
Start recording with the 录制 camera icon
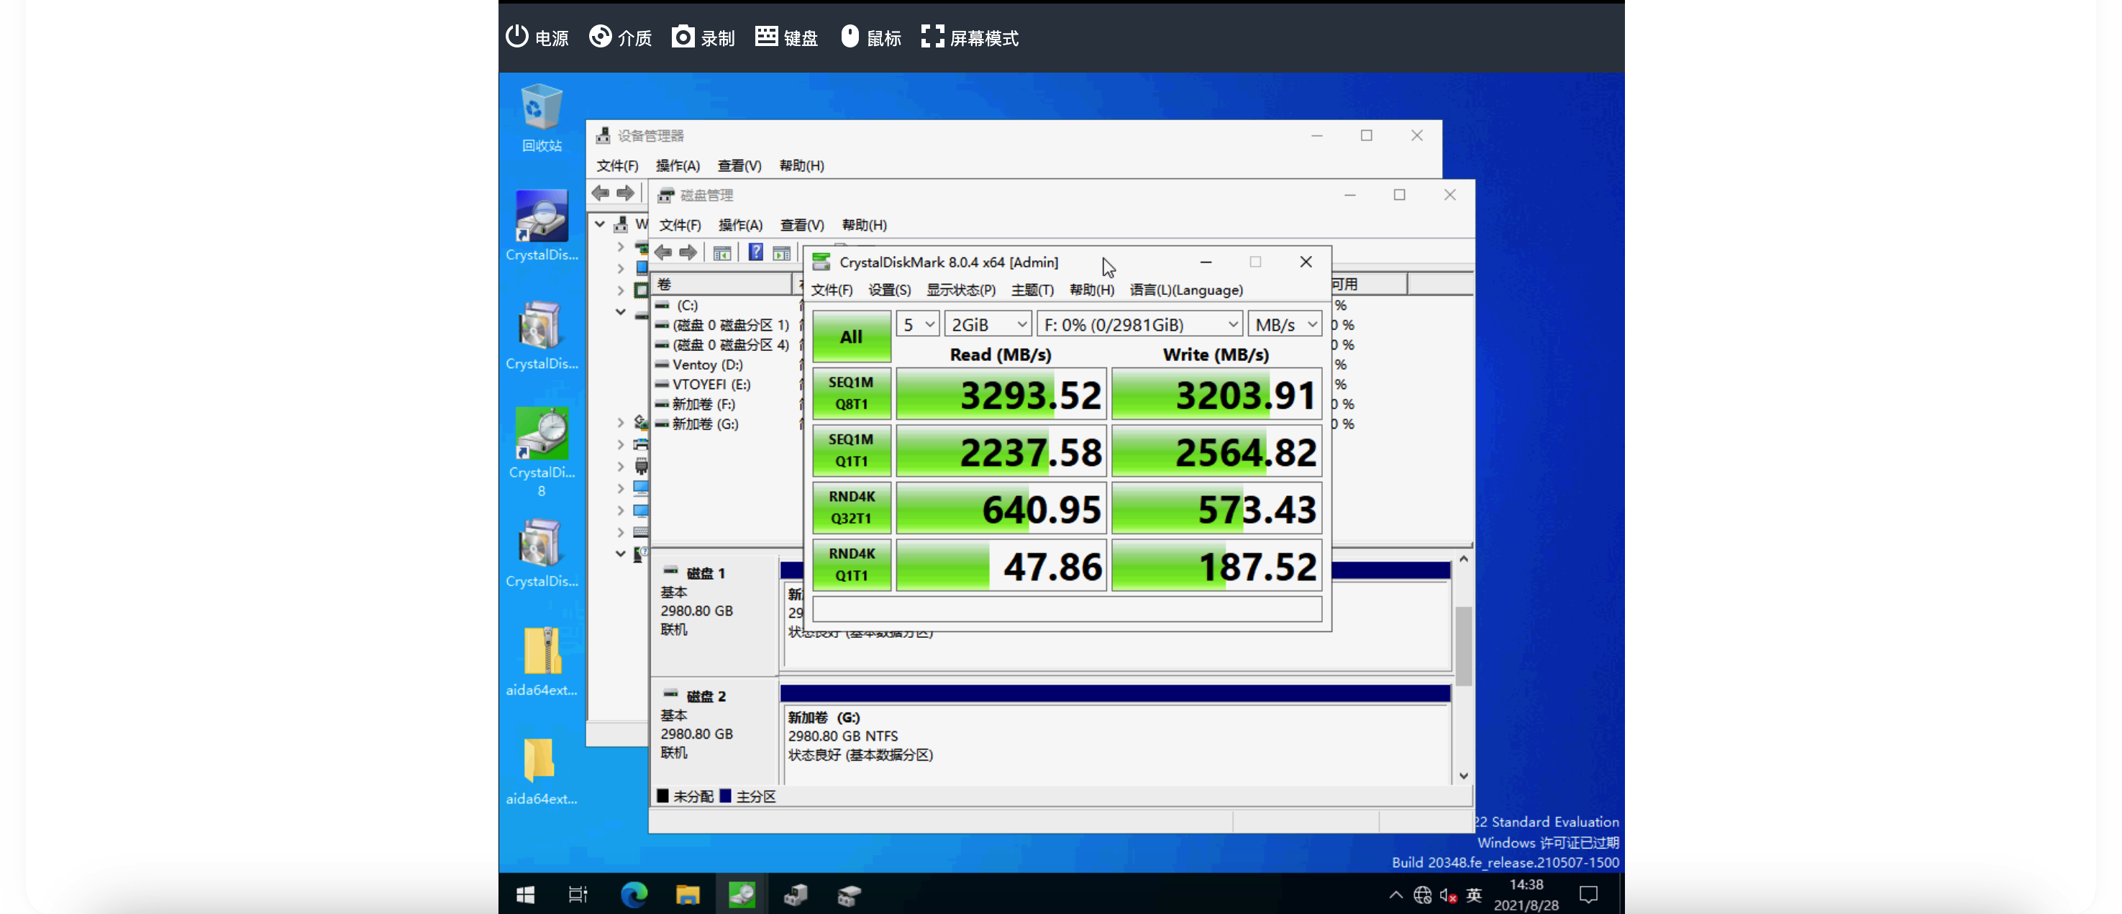[682, 37]
